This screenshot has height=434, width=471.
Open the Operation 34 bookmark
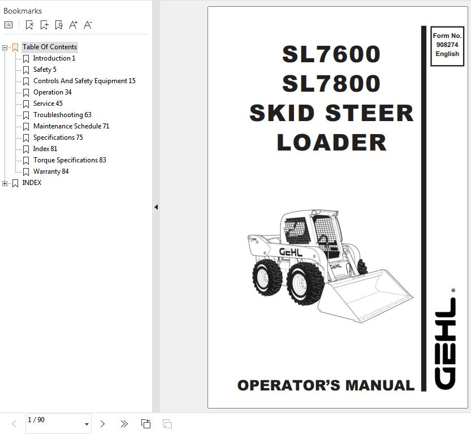52,92
